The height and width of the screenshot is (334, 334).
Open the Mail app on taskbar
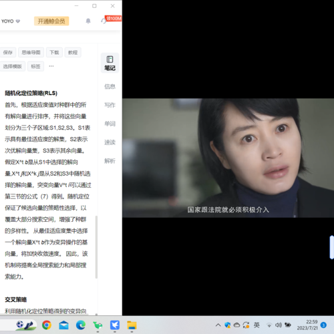[63, 325]
